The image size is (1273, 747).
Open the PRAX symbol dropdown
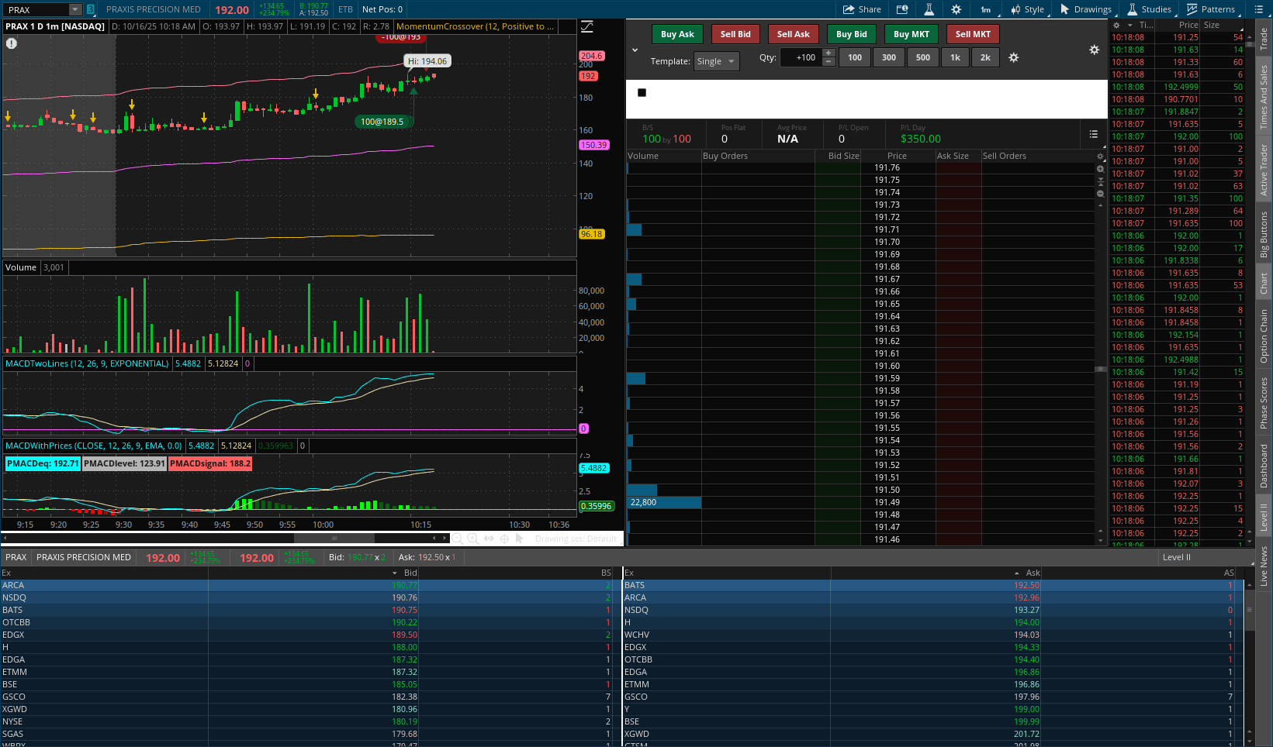click(x=75, y=10)
